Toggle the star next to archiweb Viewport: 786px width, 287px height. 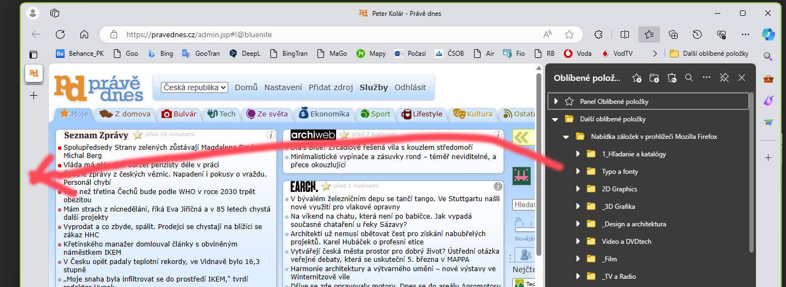click(344, 134)
